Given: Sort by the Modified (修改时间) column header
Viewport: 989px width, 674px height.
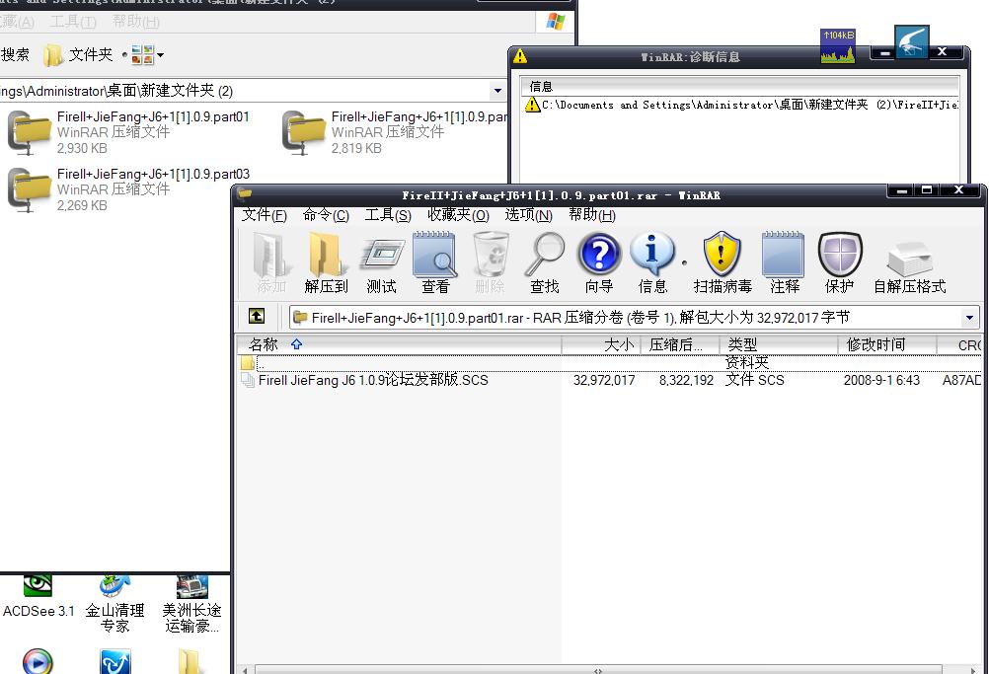Looking at the screenshot, I should (x=886, y=344).
